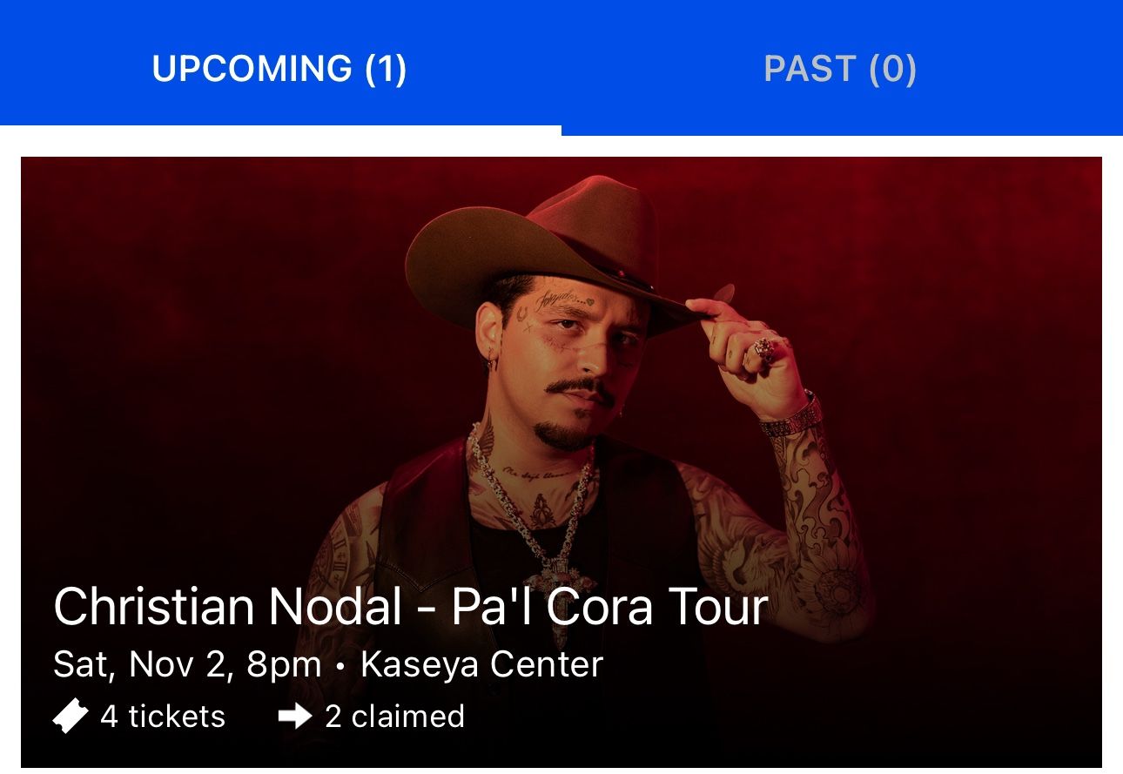Image resolution: width=1123 pixels, height=774 pixels.
Task: Click the bullet separator before Kaseya Center
Action: coord(340,666)
